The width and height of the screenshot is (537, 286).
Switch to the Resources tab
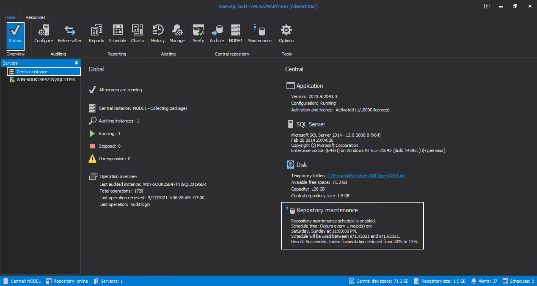click(x=35, y=17)
